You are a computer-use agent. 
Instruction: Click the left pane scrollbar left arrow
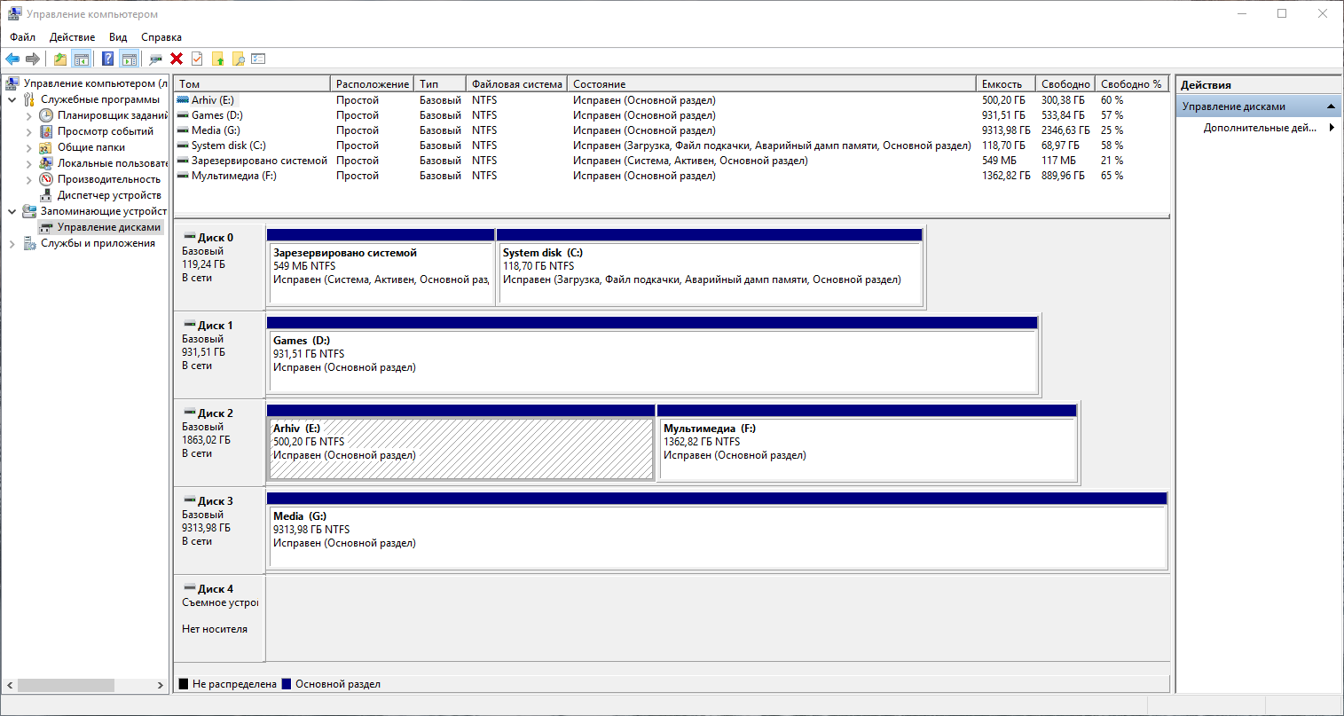pos(10,686)
